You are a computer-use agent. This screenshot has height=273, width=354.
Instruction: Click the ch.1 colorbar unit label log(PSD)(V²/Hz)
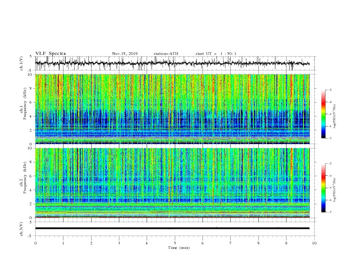334,116
